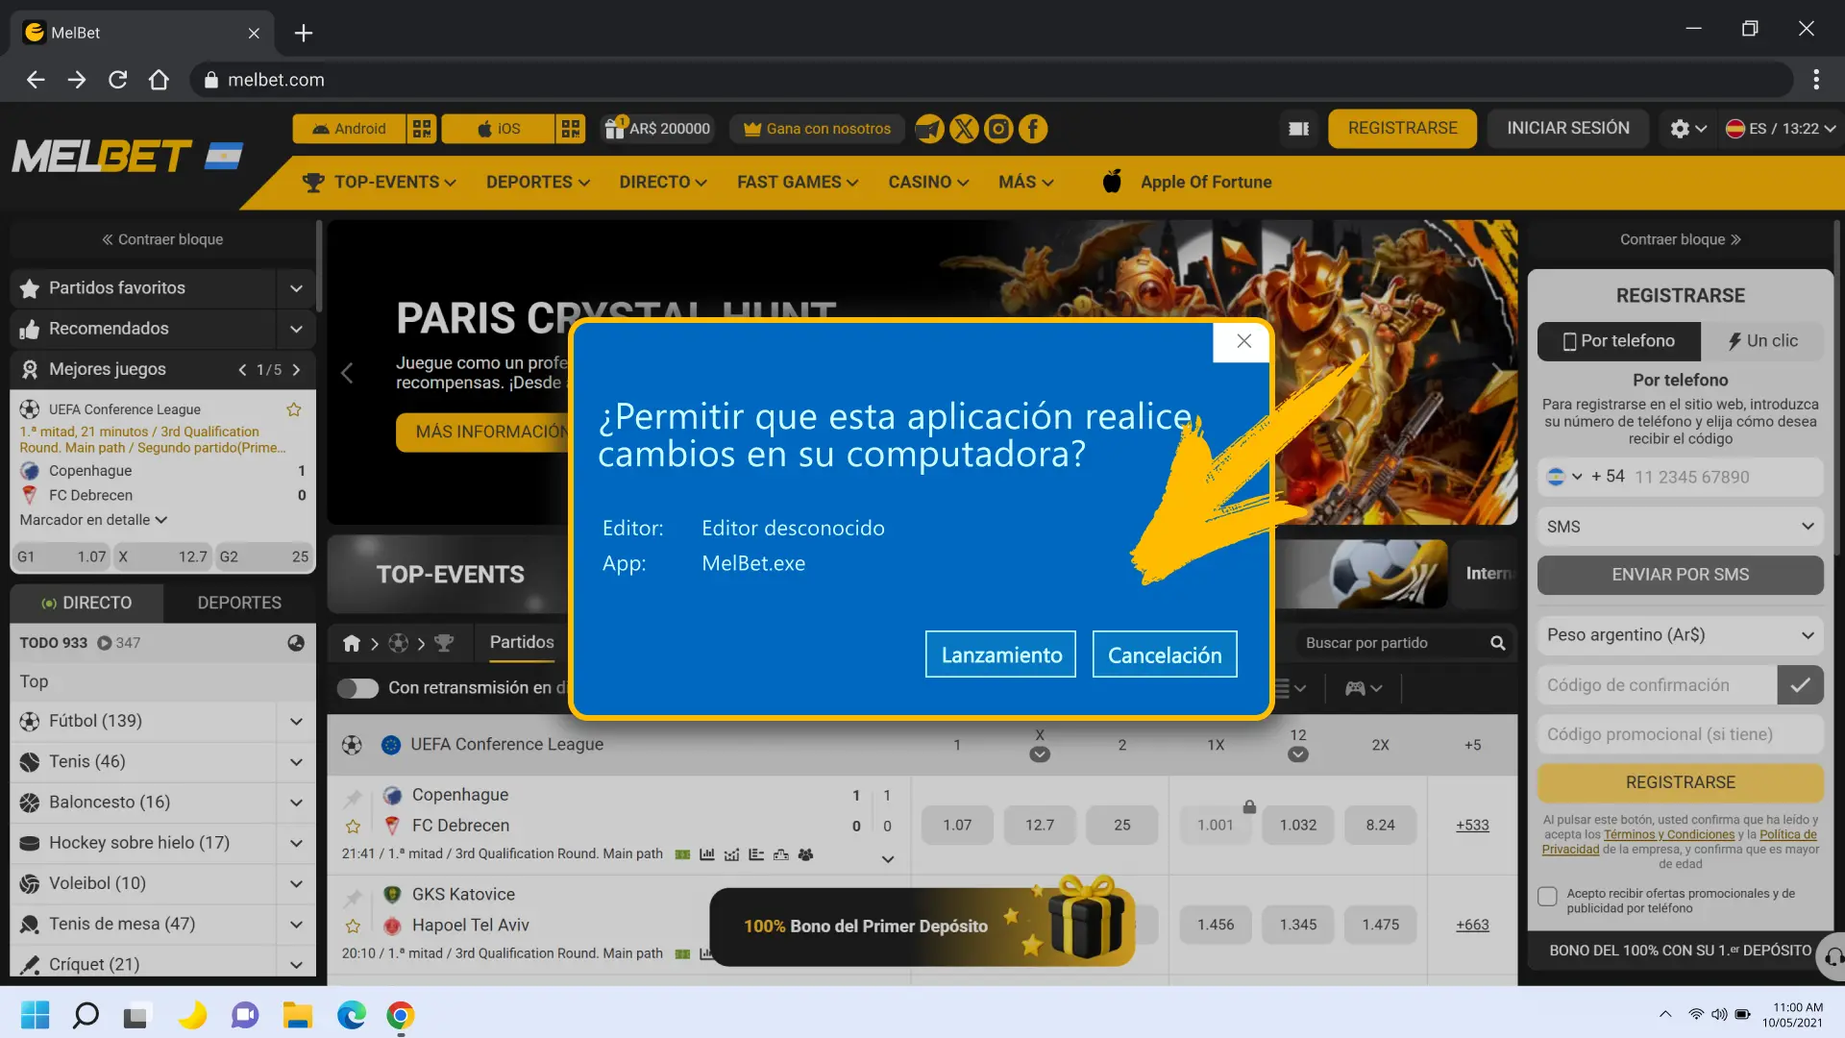1845x1038 pixels.
Task: Open QR code next to Android button
Action: 421,129
